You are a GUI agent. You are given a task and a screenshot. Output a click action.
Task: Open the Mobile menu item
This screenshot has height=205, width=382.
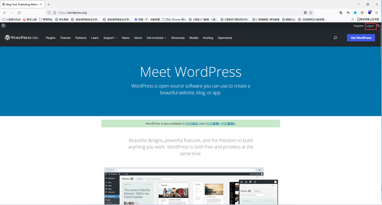tap(194, 38)
